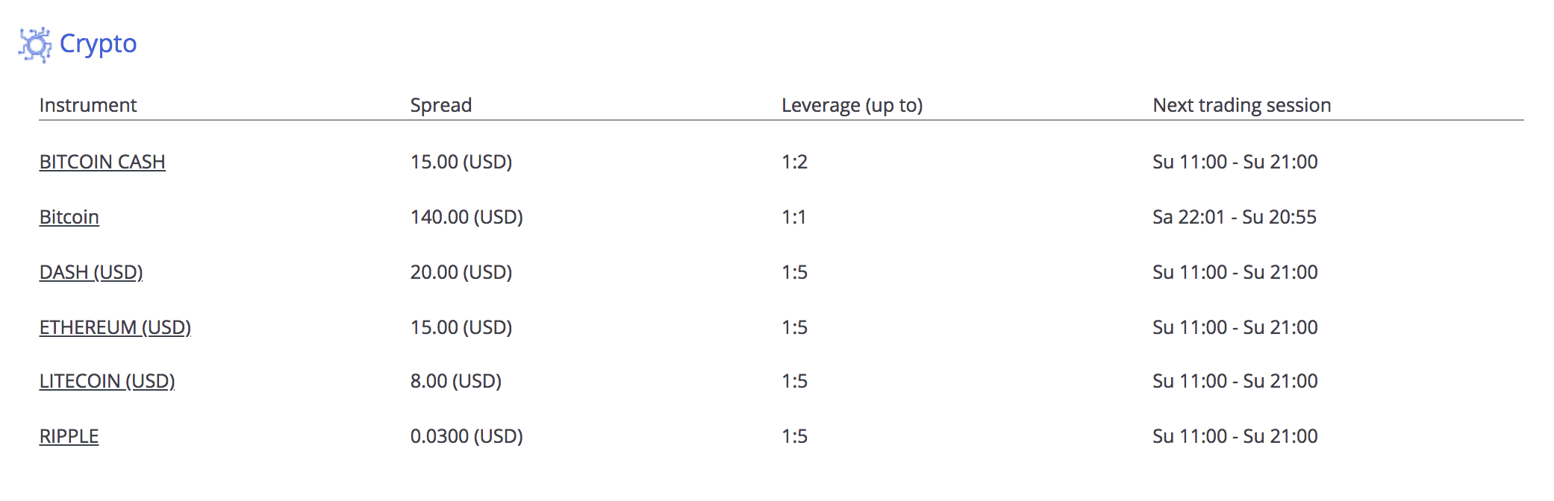Open the Crypto heading link
The image size is (1554, 501).
pos(98,44)
